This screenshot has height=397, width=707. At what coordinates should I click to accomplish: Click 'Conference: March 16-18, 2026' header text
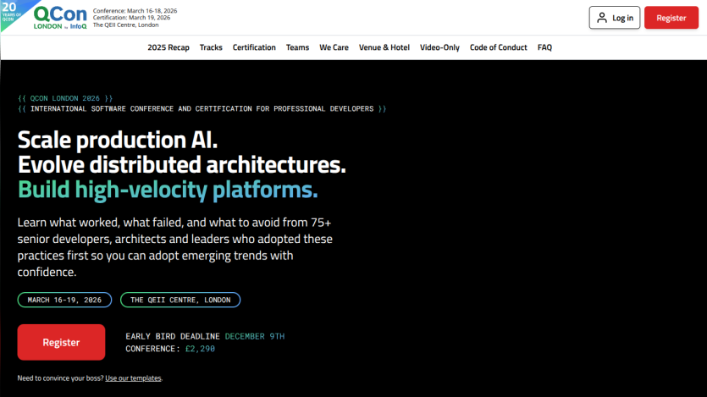click(135, 10)
